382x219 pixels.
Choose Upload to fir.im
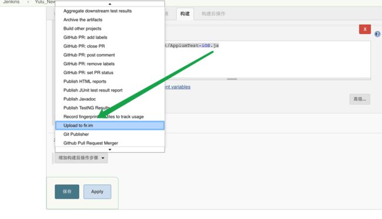pos(110,125)
